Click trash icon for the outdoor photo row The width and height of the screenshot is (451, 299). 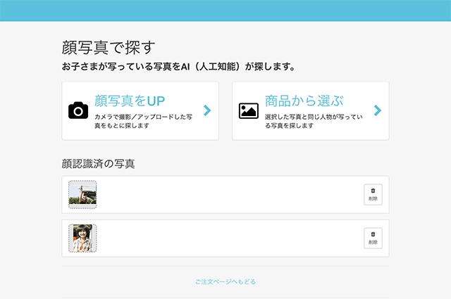click(373, 191)
